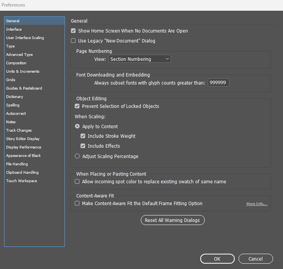
Task: Select the Apply to Content radio button
Action: coord(77,126)
